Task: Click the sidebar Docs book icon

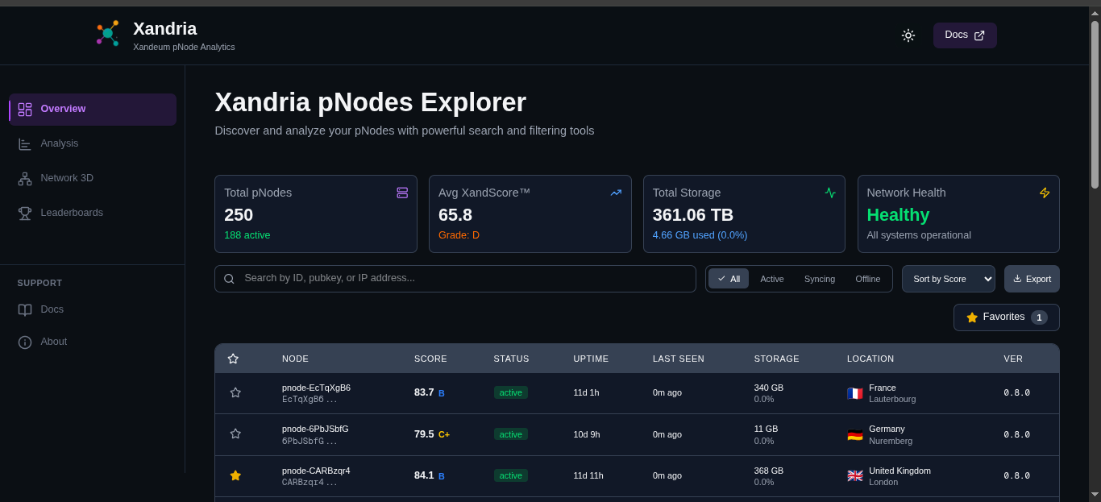Action: coord(25,310)
